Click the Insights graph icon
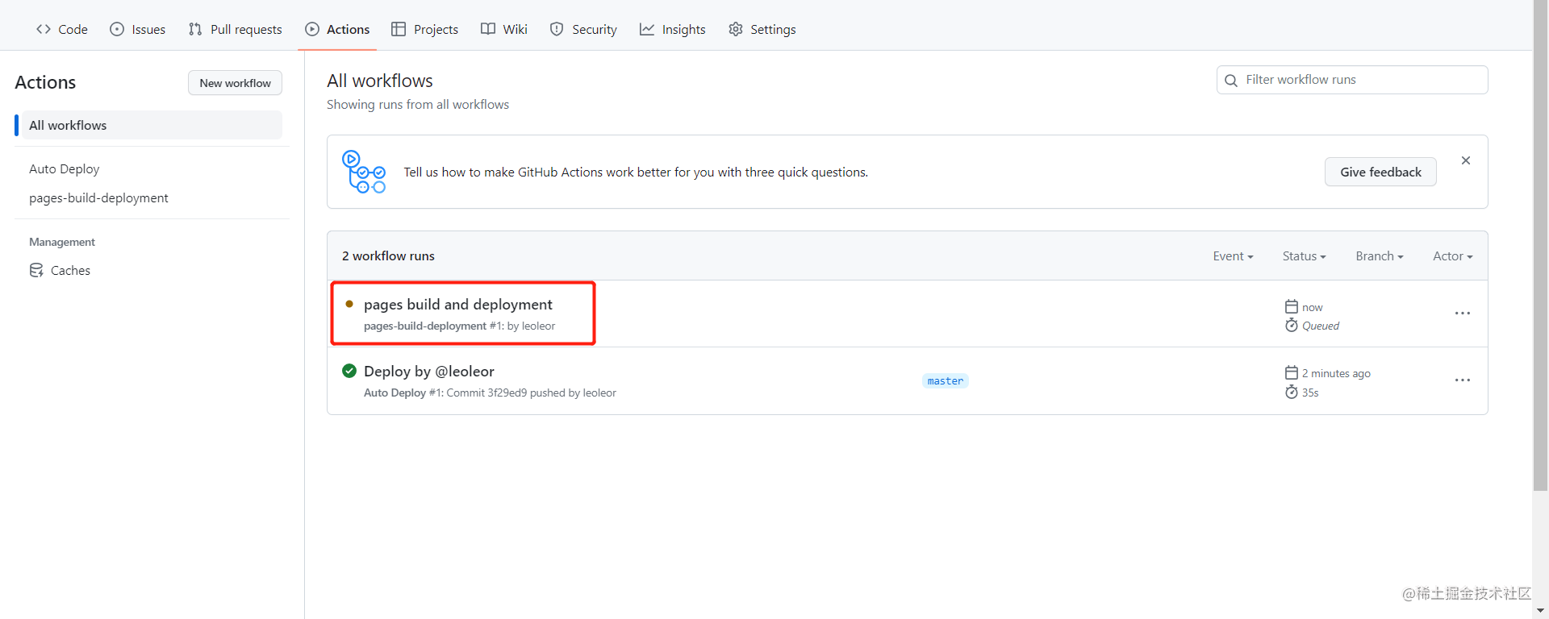 pyautogui.click(x=647, y=29)
